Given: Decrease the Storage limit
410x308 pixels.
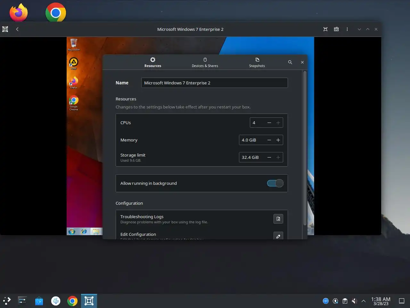Looking at the screenshot, I should point(269,157).
